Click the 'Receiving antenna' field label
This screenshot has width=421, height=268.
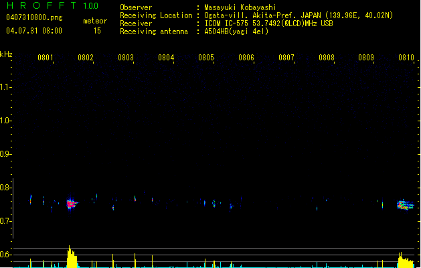coord(154,31)
